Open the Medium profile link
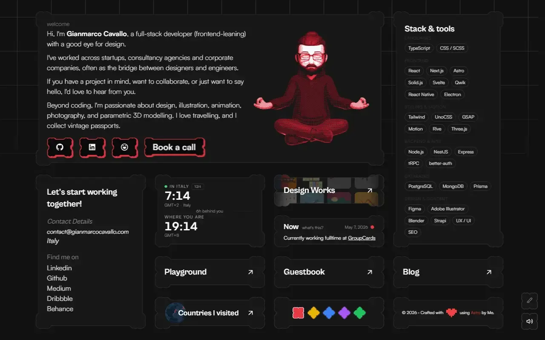Screen dimensions: 545x340 coord(59,289)
